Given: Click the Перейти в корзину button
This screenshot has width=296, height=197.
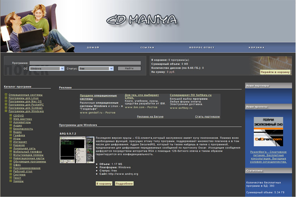Looking at the screenshot, I should click(275, 72).
